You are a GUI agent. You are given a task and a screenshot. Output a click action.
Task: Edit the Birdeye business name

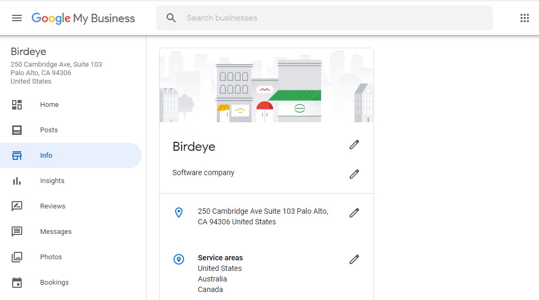(x=354, y=145)
